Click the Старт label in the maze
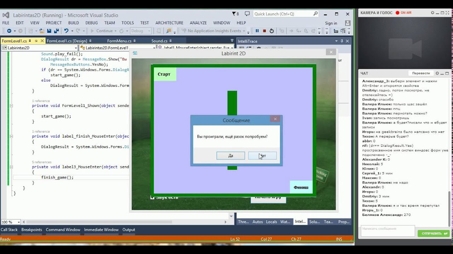The height and width of the screenshot is (254, 453). 165,74
